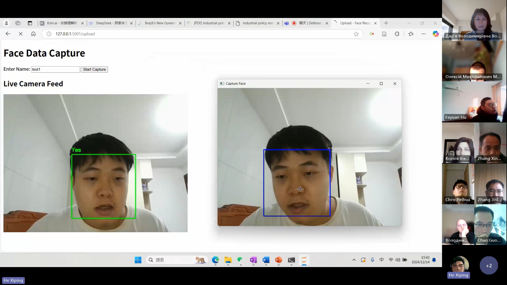Launch PowerPoint from taskbar
507x285 pixels.
pos(279,260)
